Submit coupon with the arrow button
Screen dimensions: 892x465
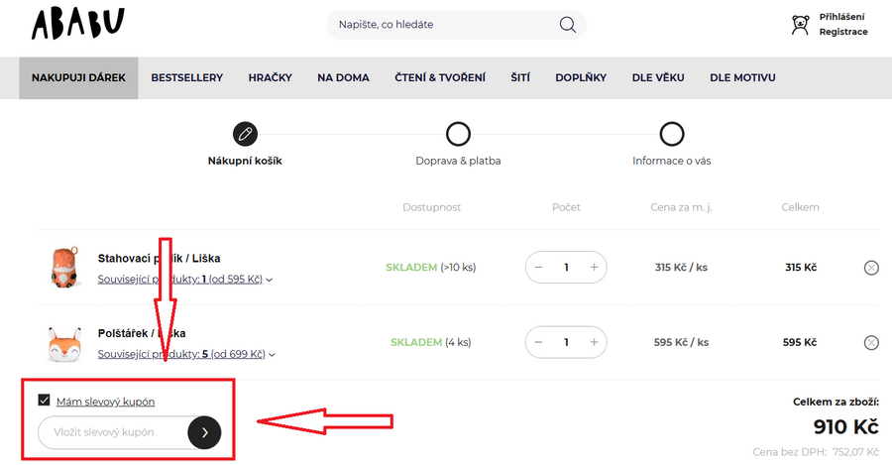(204, 432)
